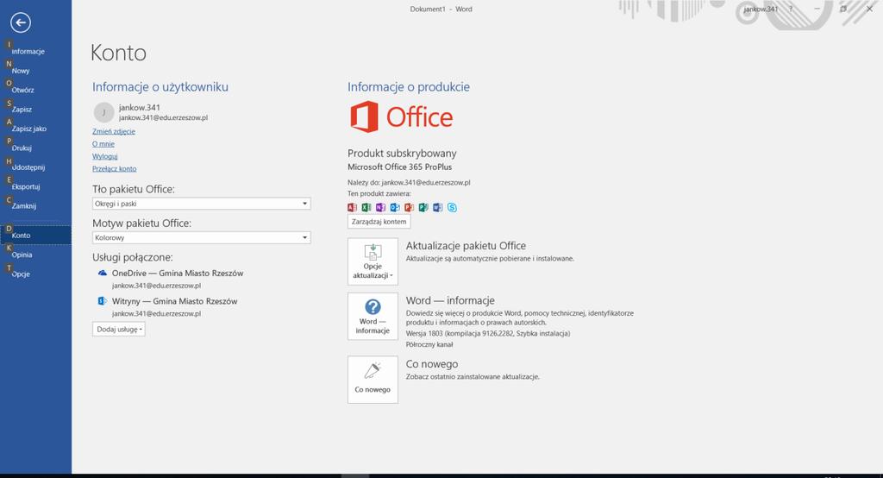Click the Aktualizacje pakietu Office heading

click(466, 246)
